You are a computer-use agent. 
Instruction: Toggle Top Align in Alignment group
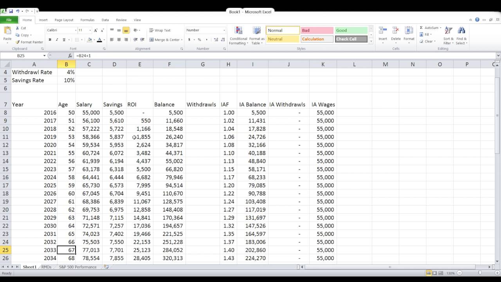coord(112,30)
